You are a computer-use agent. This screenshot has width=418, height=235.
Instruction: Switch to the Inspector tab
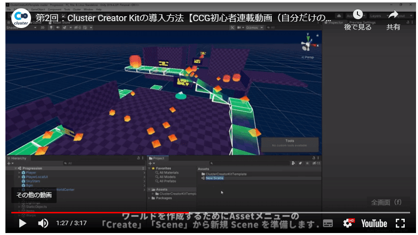point(335,23)
